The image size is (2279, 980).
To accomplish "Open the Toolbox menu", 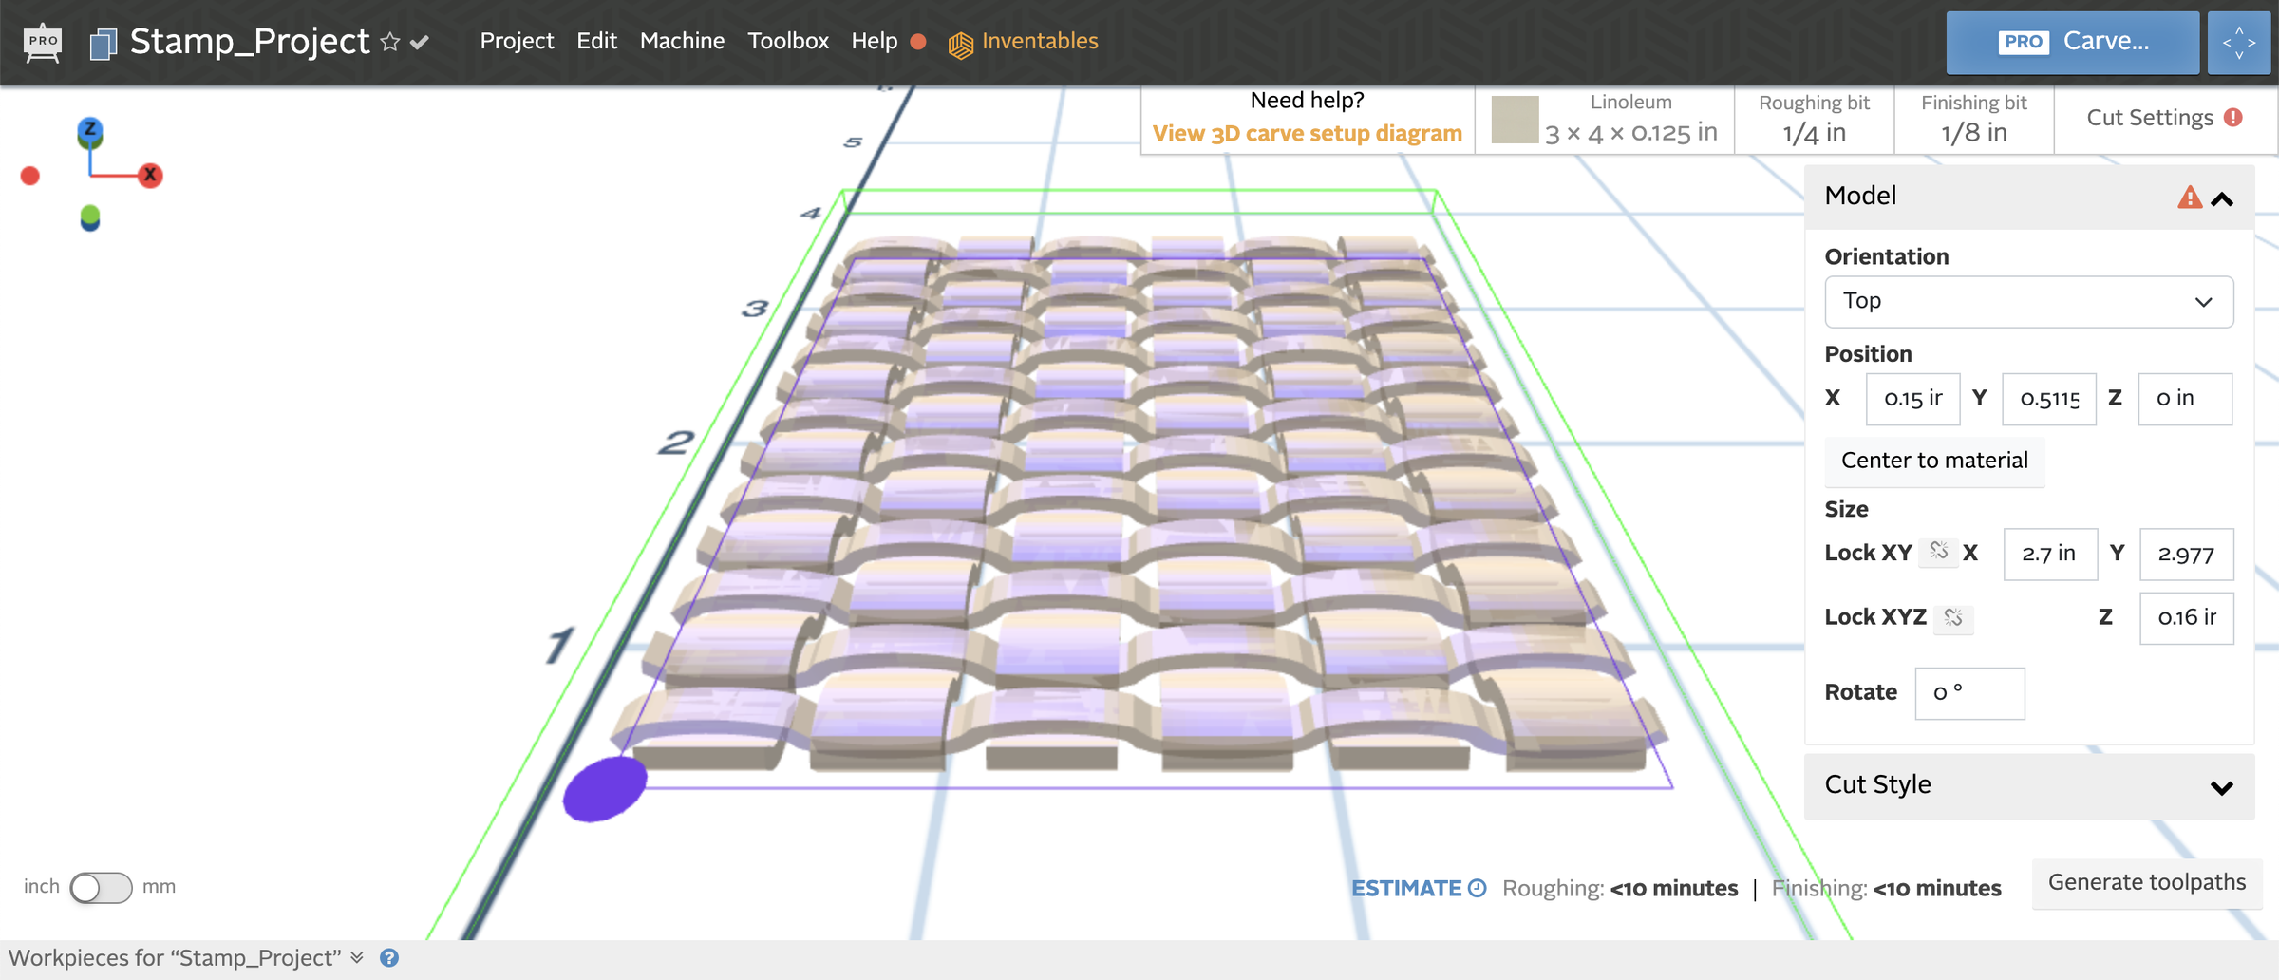I will click(x=788, y=41).
